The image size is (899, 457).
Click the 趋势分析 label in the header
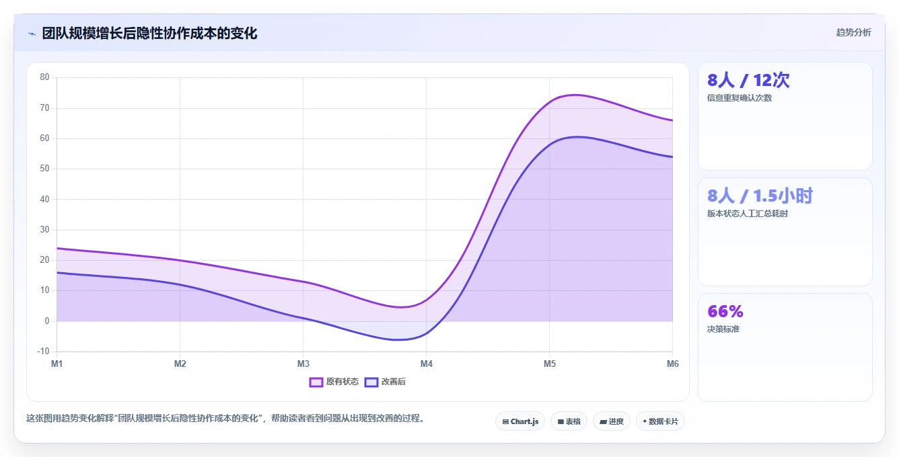coord(853,32)
